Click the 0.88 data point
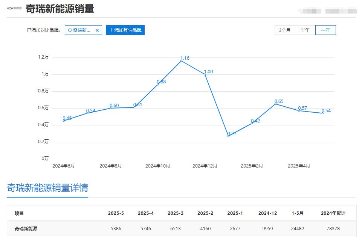362x237 pixels. tap(158, 85)
